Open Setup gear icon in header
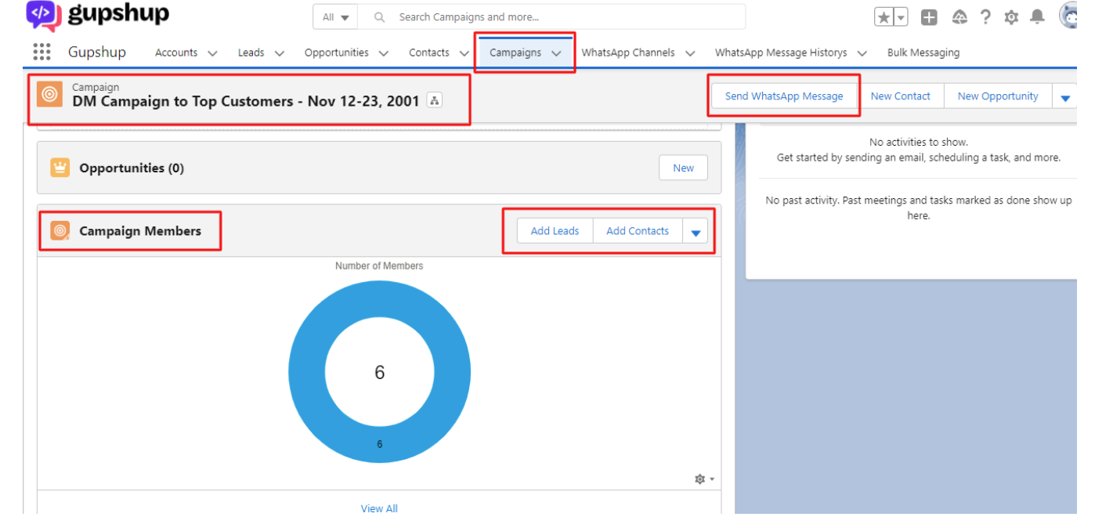 click(1011, 17)
